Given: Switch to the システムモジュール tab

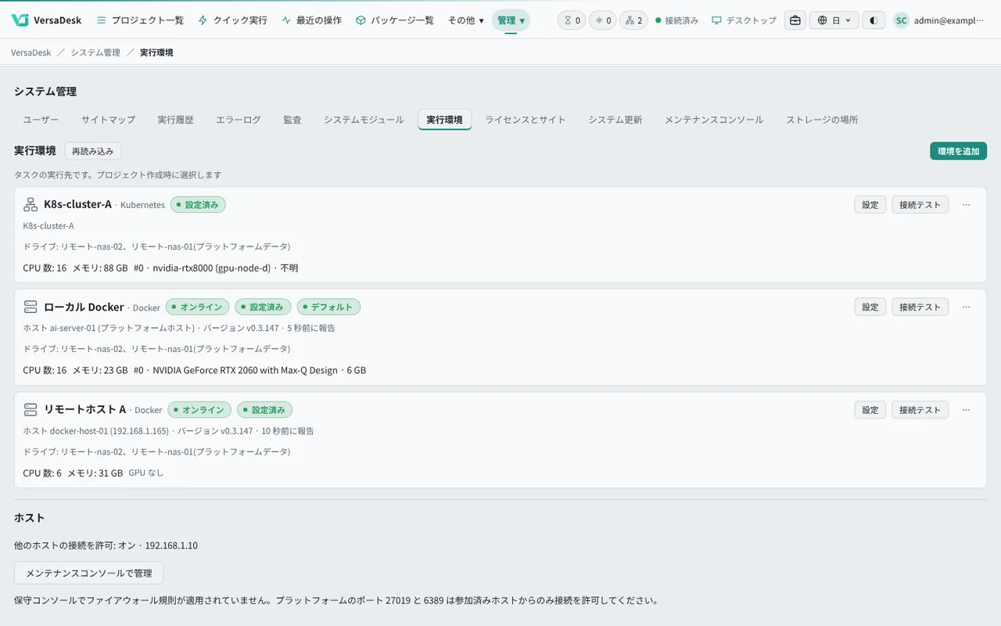Looking at the screenshot, I should point(364,120).
